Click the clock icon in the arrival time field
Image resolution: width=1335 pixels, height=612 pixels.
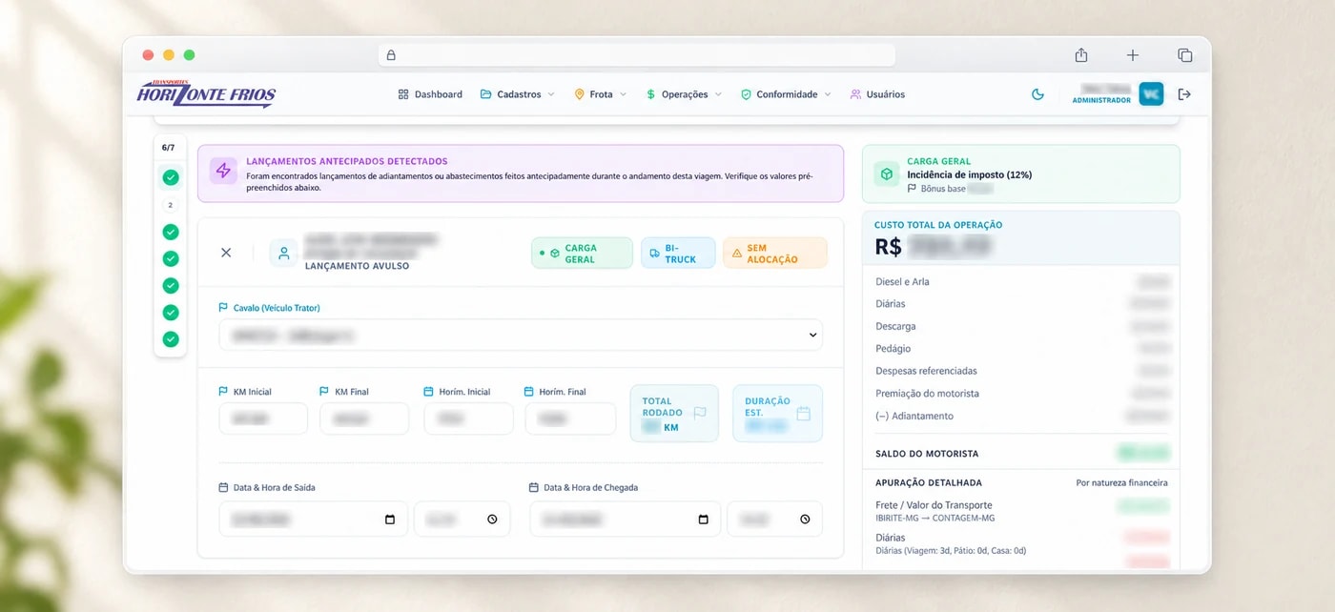(x=805, y=520)
